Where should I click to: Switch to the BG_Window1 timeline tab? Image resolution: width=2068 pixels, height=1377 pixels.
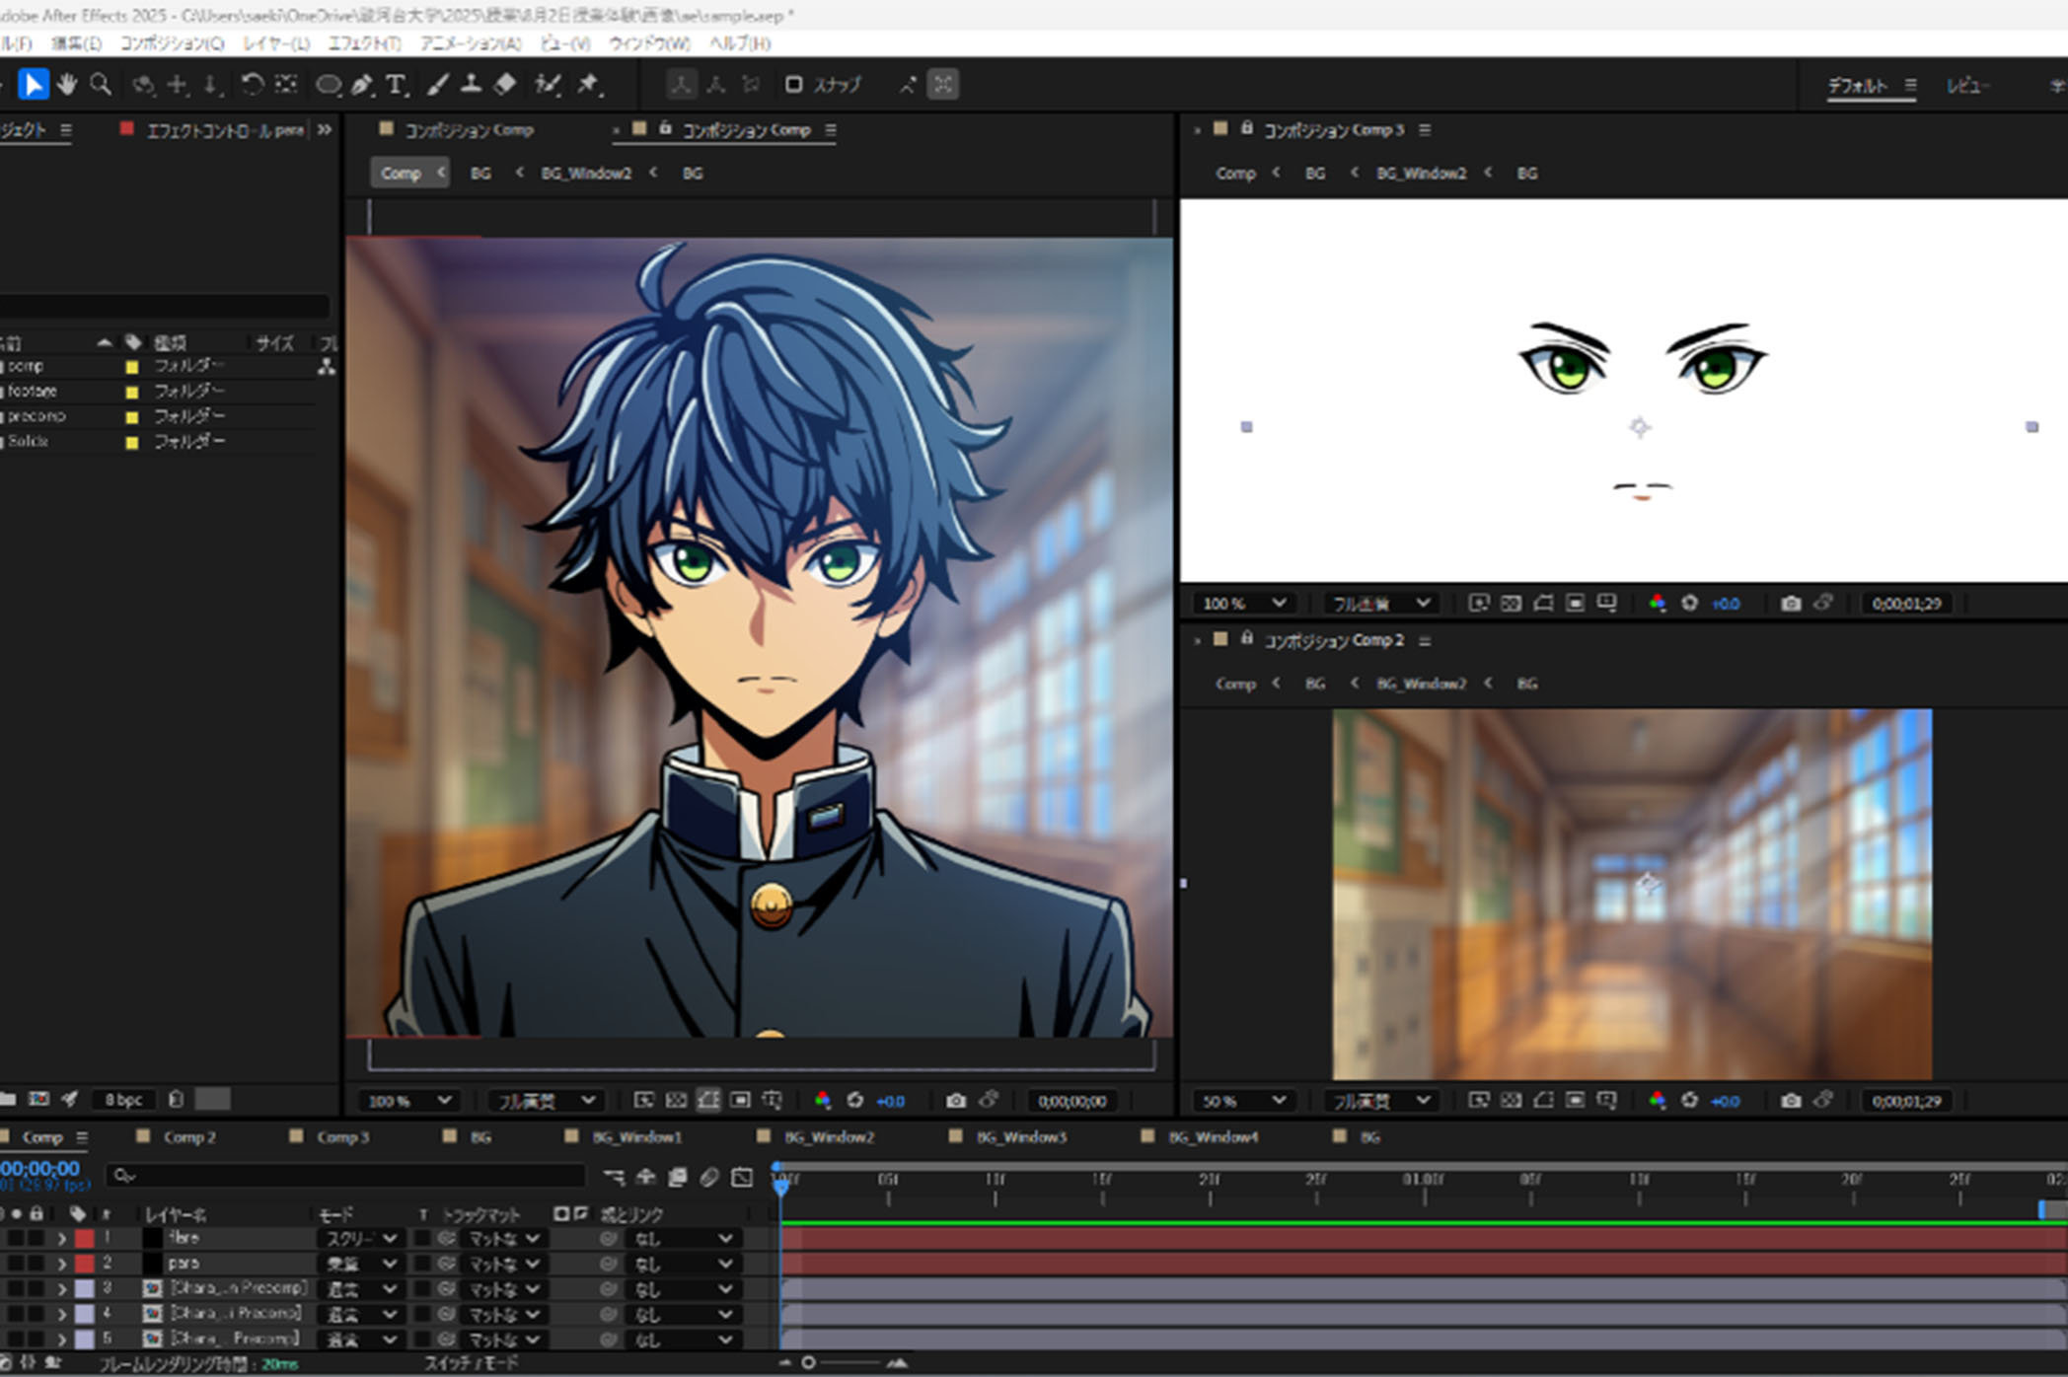(636, 1137)
